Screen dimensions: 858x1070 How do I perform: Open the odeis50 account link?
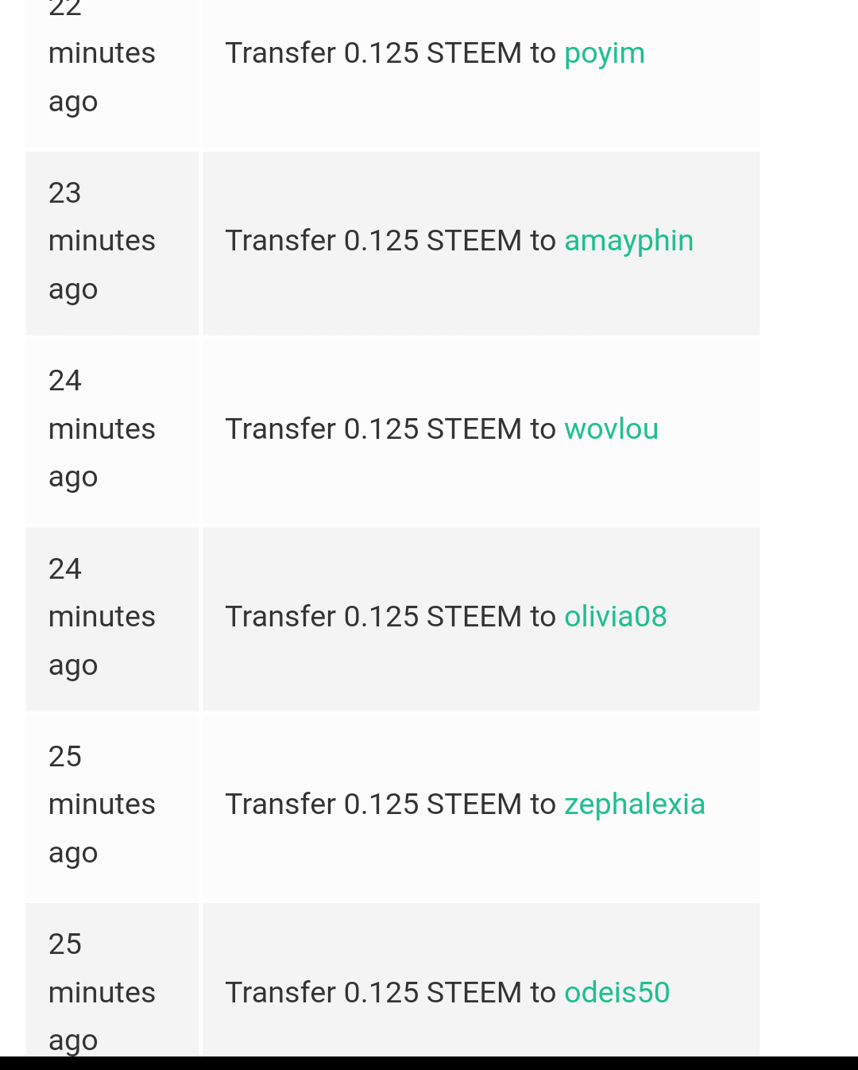pyautogui.click(x=616, y=993)
